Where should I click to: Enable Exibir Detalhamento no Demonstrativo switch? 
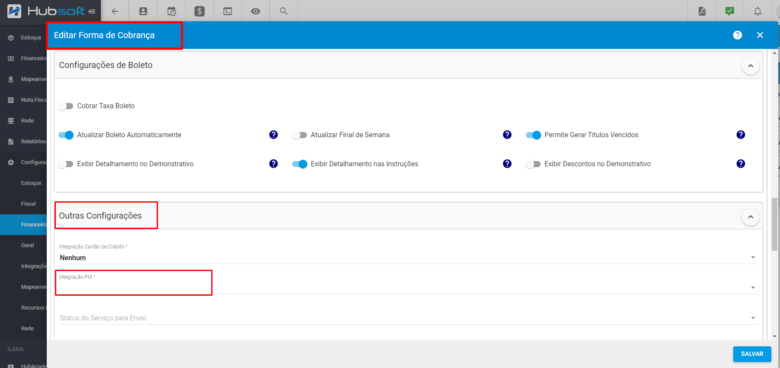(66, 164)
